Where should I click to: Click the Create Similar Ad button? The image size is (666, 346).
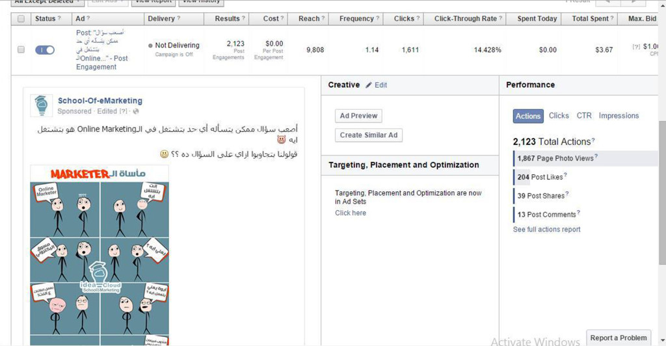(369, 135)
